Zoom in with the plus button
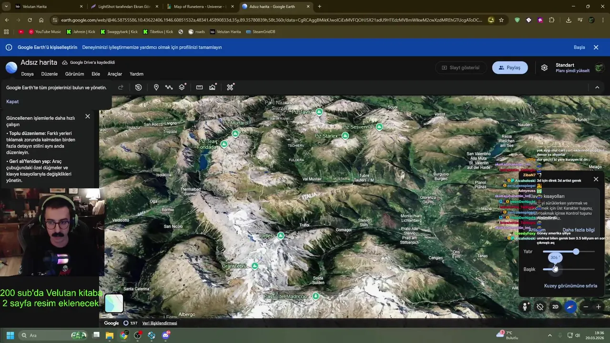This screenshot has width=610, height=343. [x=599, y=307]
